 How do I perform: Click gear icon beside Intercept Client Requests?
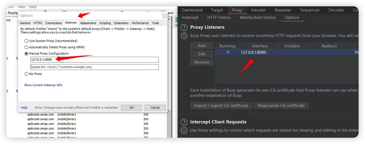(x=184, y=130)
